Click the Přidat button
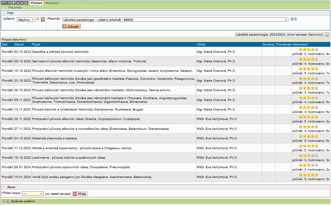The width and height of the screenshot is (331, 205). 80,194
